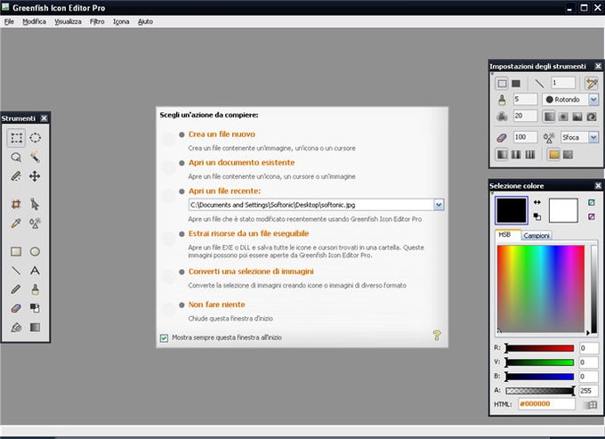The image size is (605, 439).
Task: Select the rectangle shape tool
Action: [x=16, y=252]
